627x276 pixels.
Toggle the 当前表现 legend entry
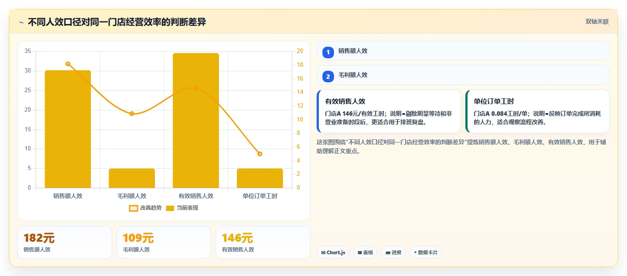[182, 208]
